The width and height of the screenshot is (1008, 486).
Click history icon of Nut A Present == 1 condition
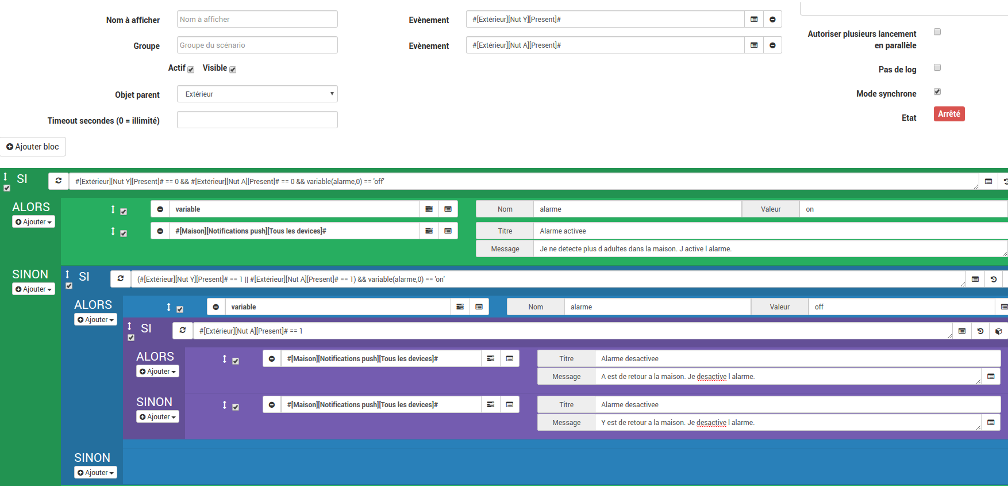(980, 331)
